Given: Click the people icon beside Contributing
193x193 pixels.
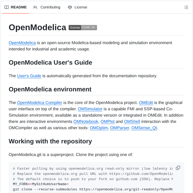Looking at the screenshot, I should [35, 7].
